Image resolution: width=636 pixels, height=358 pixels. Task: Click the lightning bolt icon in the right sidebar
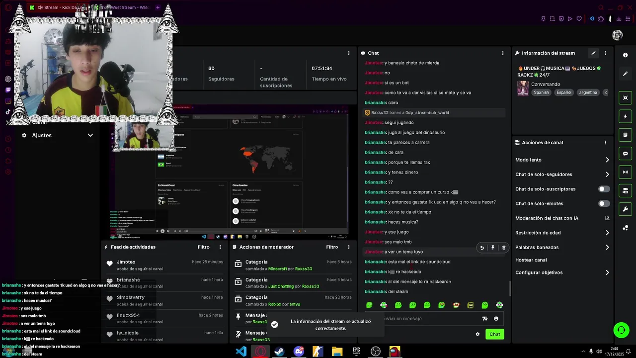[x=625, y=116]
